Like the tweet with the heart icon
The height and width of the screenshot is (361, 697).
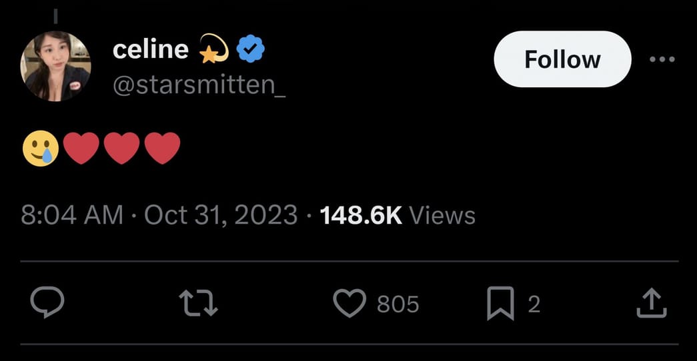point(350,304)
